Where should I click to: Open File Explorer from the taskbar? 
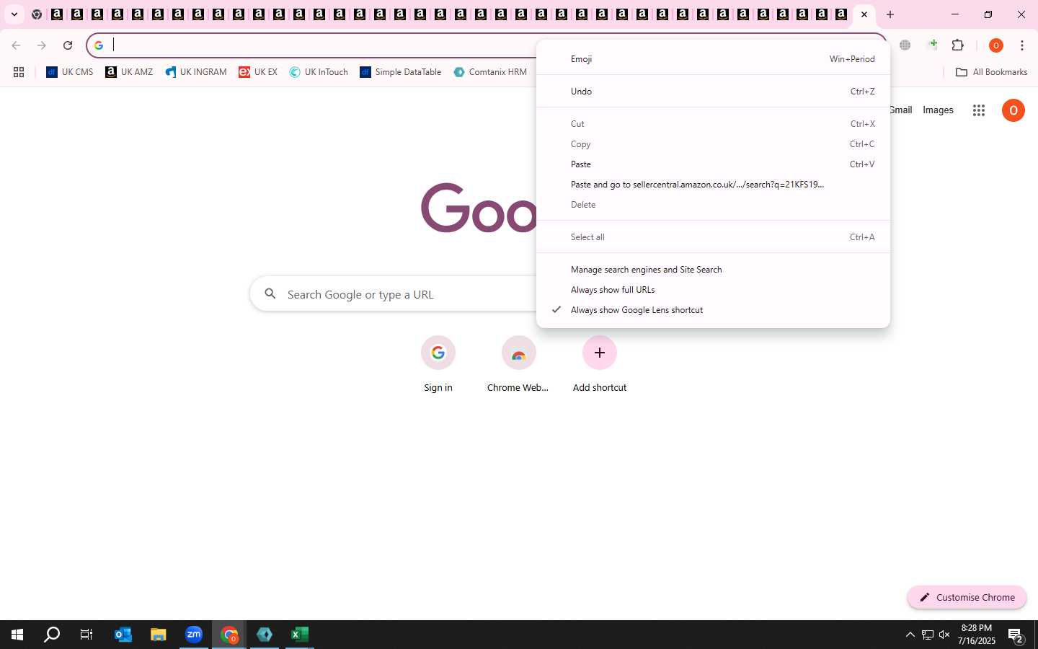[x=159, y=635]
